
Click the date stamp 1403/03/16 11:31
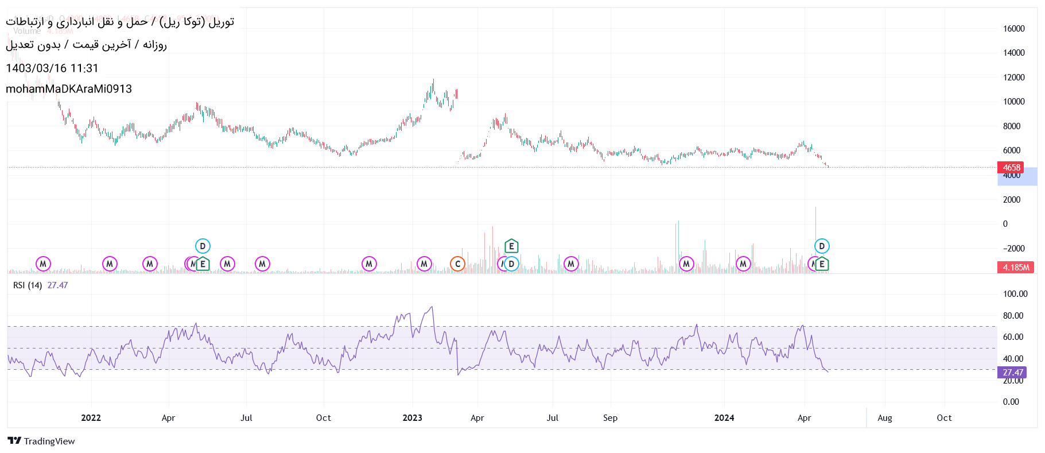click(52, 68)
